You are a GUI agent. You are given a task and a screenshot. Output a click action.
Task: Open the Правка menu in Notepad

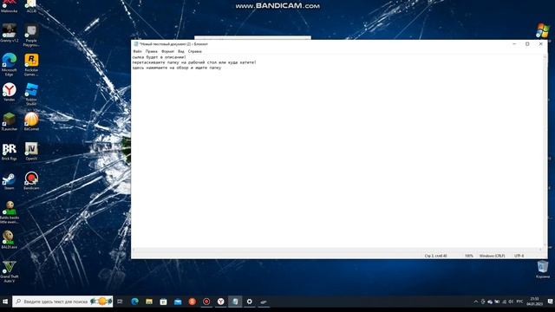point(152,51)
